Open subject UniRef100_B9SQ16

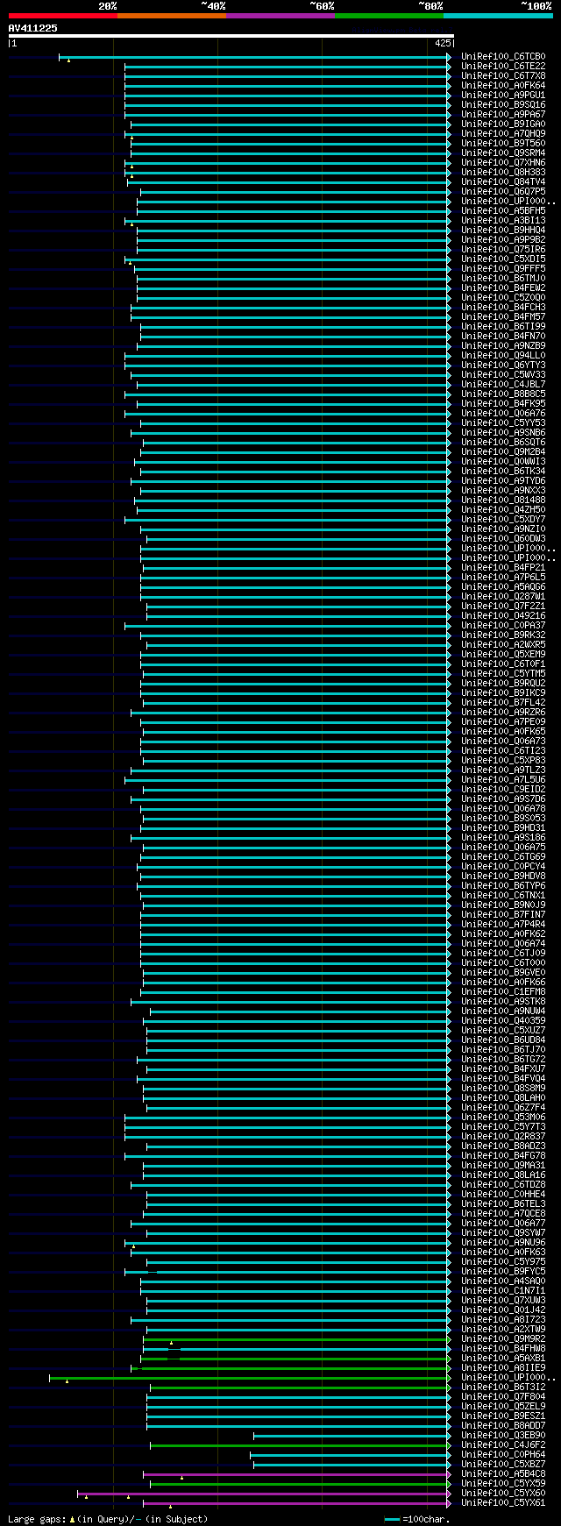pos(503,105)
